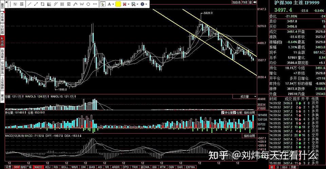This screenshot has width=326, height=169.
Task: Select the VR indicator tab
Action: point(107,167)
